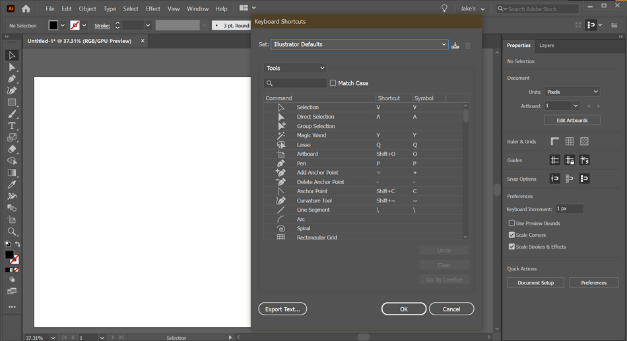The image size is (627, 341).
Task: Cancel the Keyboard Shortcuts dialog
Action: click(451, 309)
